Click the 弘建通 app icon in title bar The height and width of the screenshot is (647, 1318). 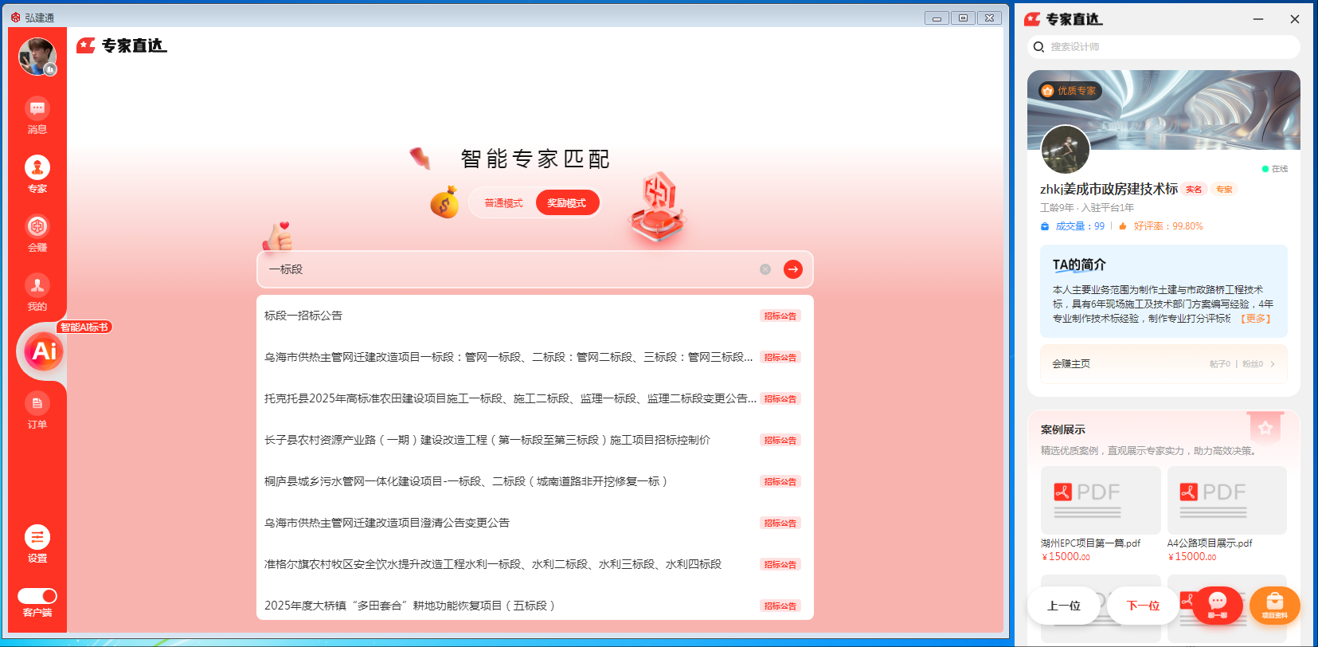tap(15, 17)
